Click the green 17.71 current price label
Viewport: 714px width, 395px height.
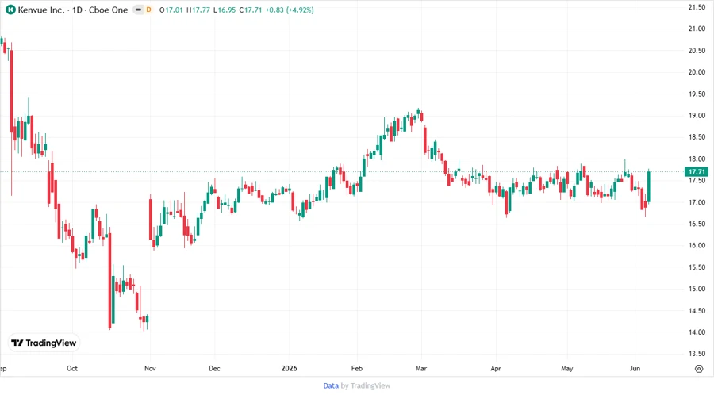click(697, 171)
